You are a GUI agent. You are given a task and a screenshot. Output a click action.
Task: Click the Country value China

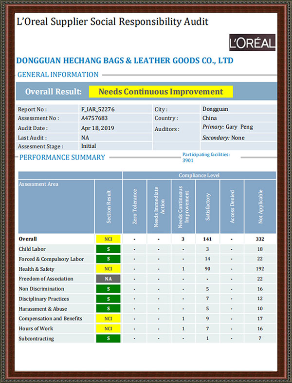click(209, 118)
